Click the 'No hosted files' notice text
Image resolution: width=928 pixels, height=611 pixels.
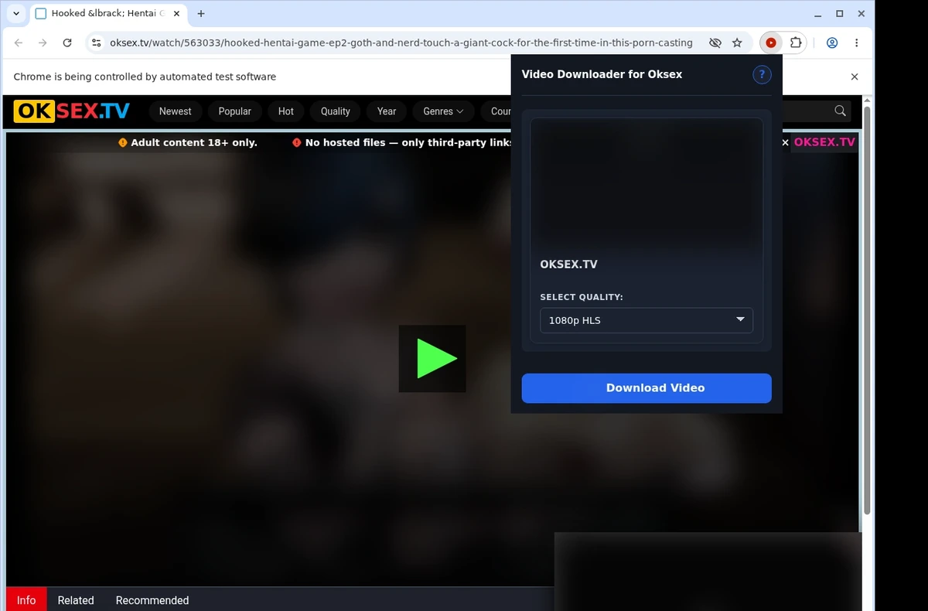pos(408,142)
